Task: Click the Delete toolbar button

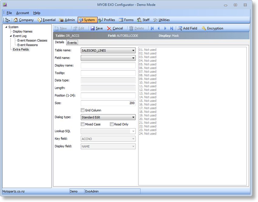Action: [137, 28]
